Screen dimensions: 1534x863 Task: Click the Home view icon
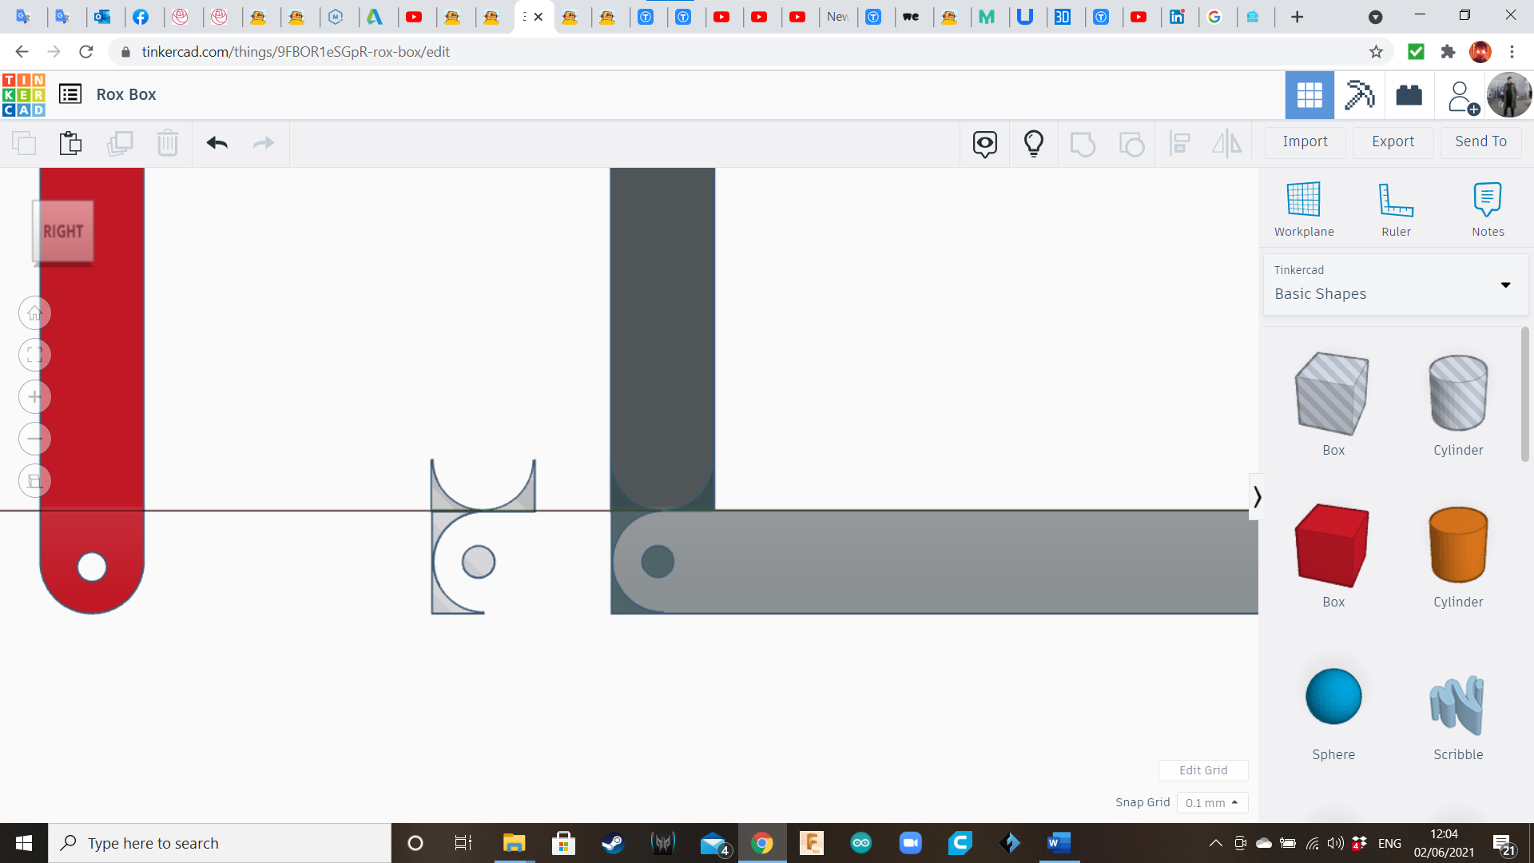pyautogui.click(x=34, y=313)
